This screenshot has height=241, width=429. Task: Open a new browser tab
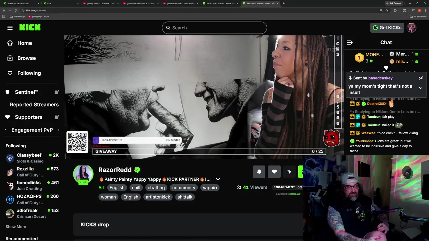pos(284,3)
